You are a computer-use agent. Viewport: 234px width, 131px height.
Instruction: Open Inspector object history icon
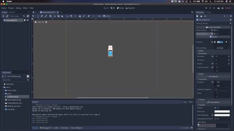231,16
